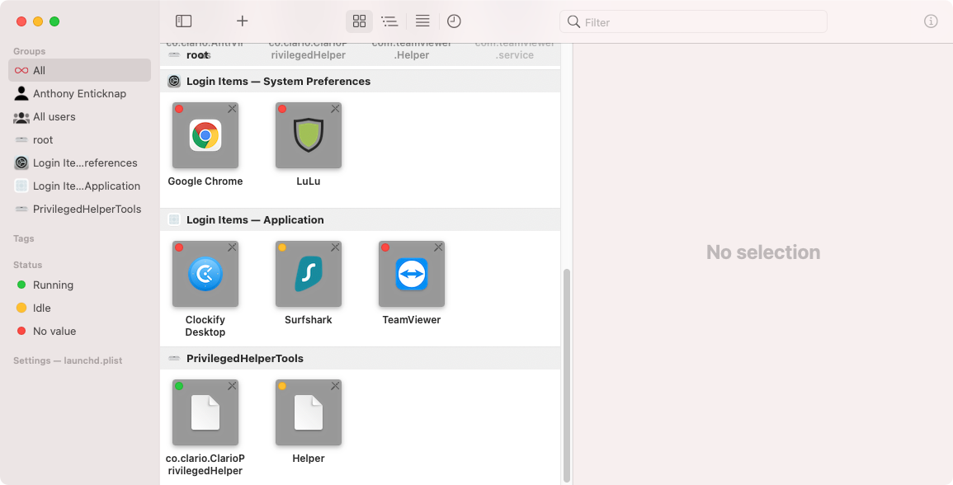953x485 pixels.
Task: Select Login Ite...Application sidebar group
Action: click(79, 186)
